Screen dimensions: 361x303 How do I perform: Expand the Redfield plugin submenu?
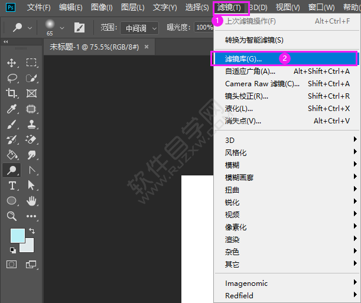coord(287,295)
